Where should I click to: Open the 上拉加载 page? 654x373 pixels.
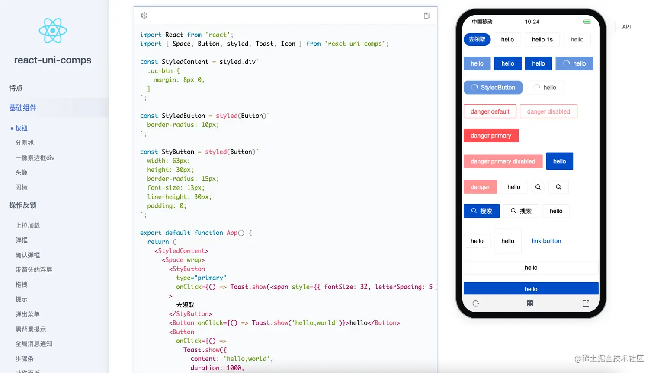tap(27, 226)
